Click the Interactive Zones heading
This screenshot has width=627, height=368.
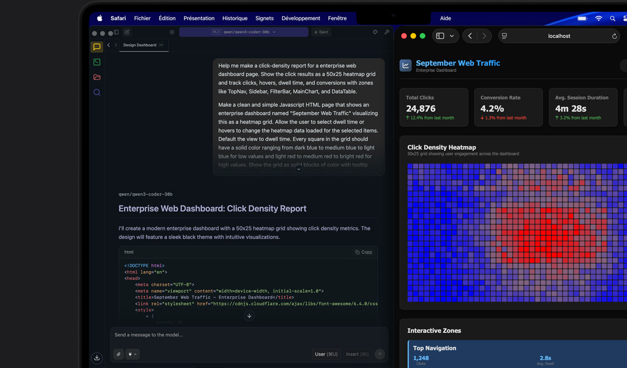coord(434,331)
